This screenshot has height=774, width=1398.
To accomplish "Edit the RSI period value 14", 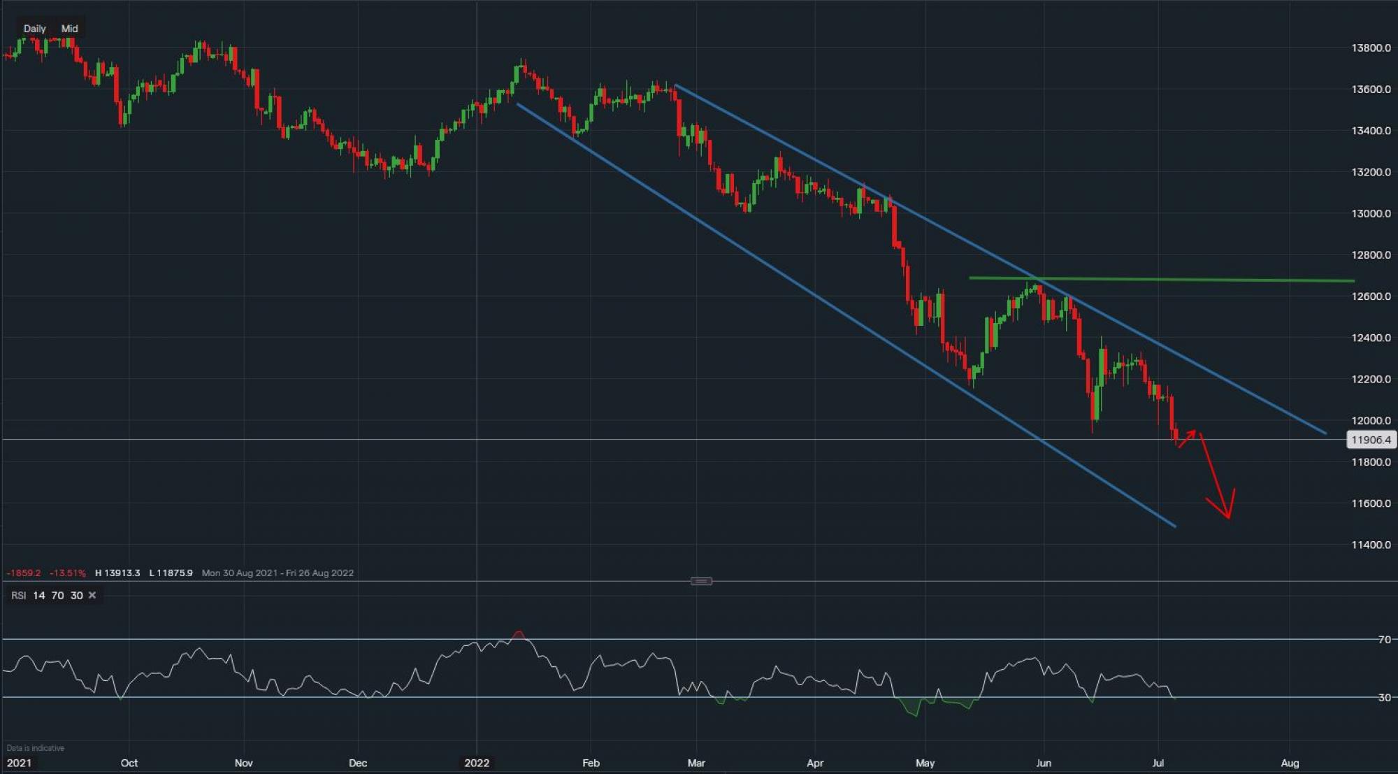I will pyautogui.click(x=39, y=596).
